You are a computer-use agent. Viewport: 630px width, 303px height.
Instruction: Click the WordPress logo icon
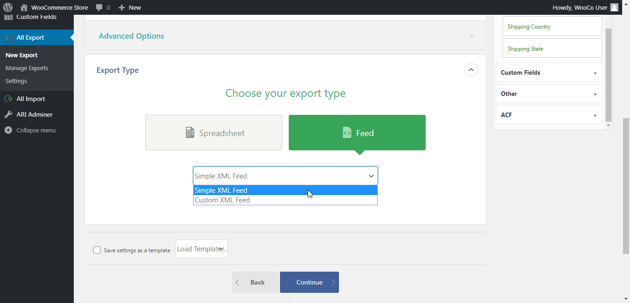tap(8, 7)
